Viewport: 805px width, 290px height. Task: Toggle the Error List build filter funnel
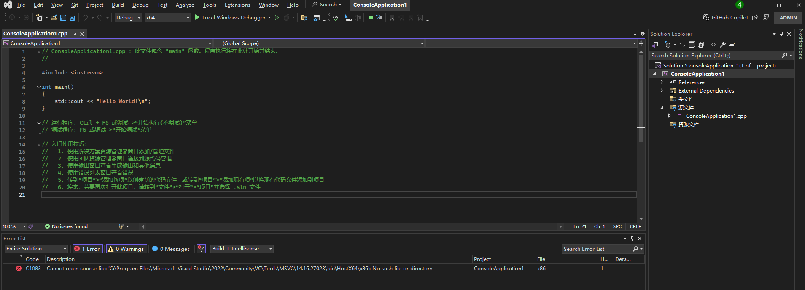[x=201, y=249]
